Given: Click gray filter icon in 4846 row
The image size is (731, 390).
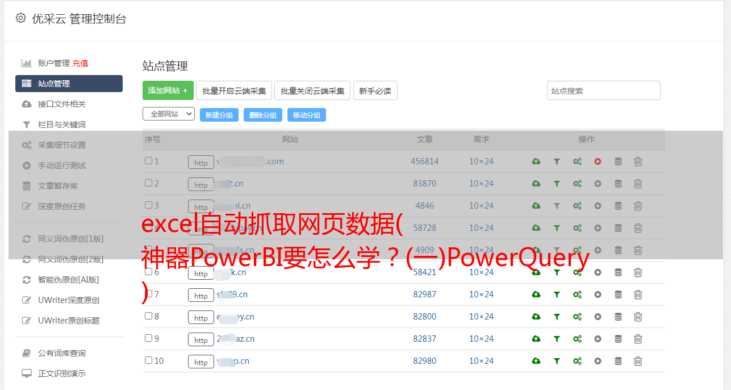Looking at the screenshot, I should [557, 206].
